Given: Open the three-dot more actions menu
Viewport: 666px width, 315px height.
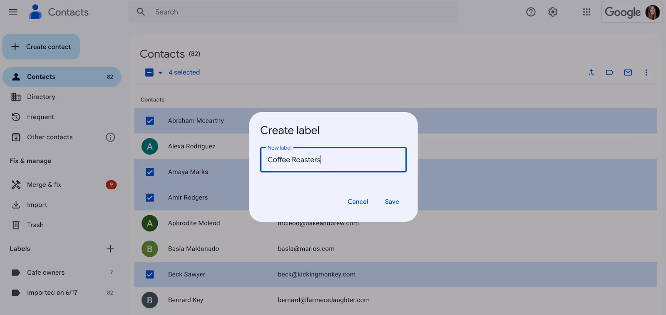Looking at the screenshot, I should (x=646, y=72).
